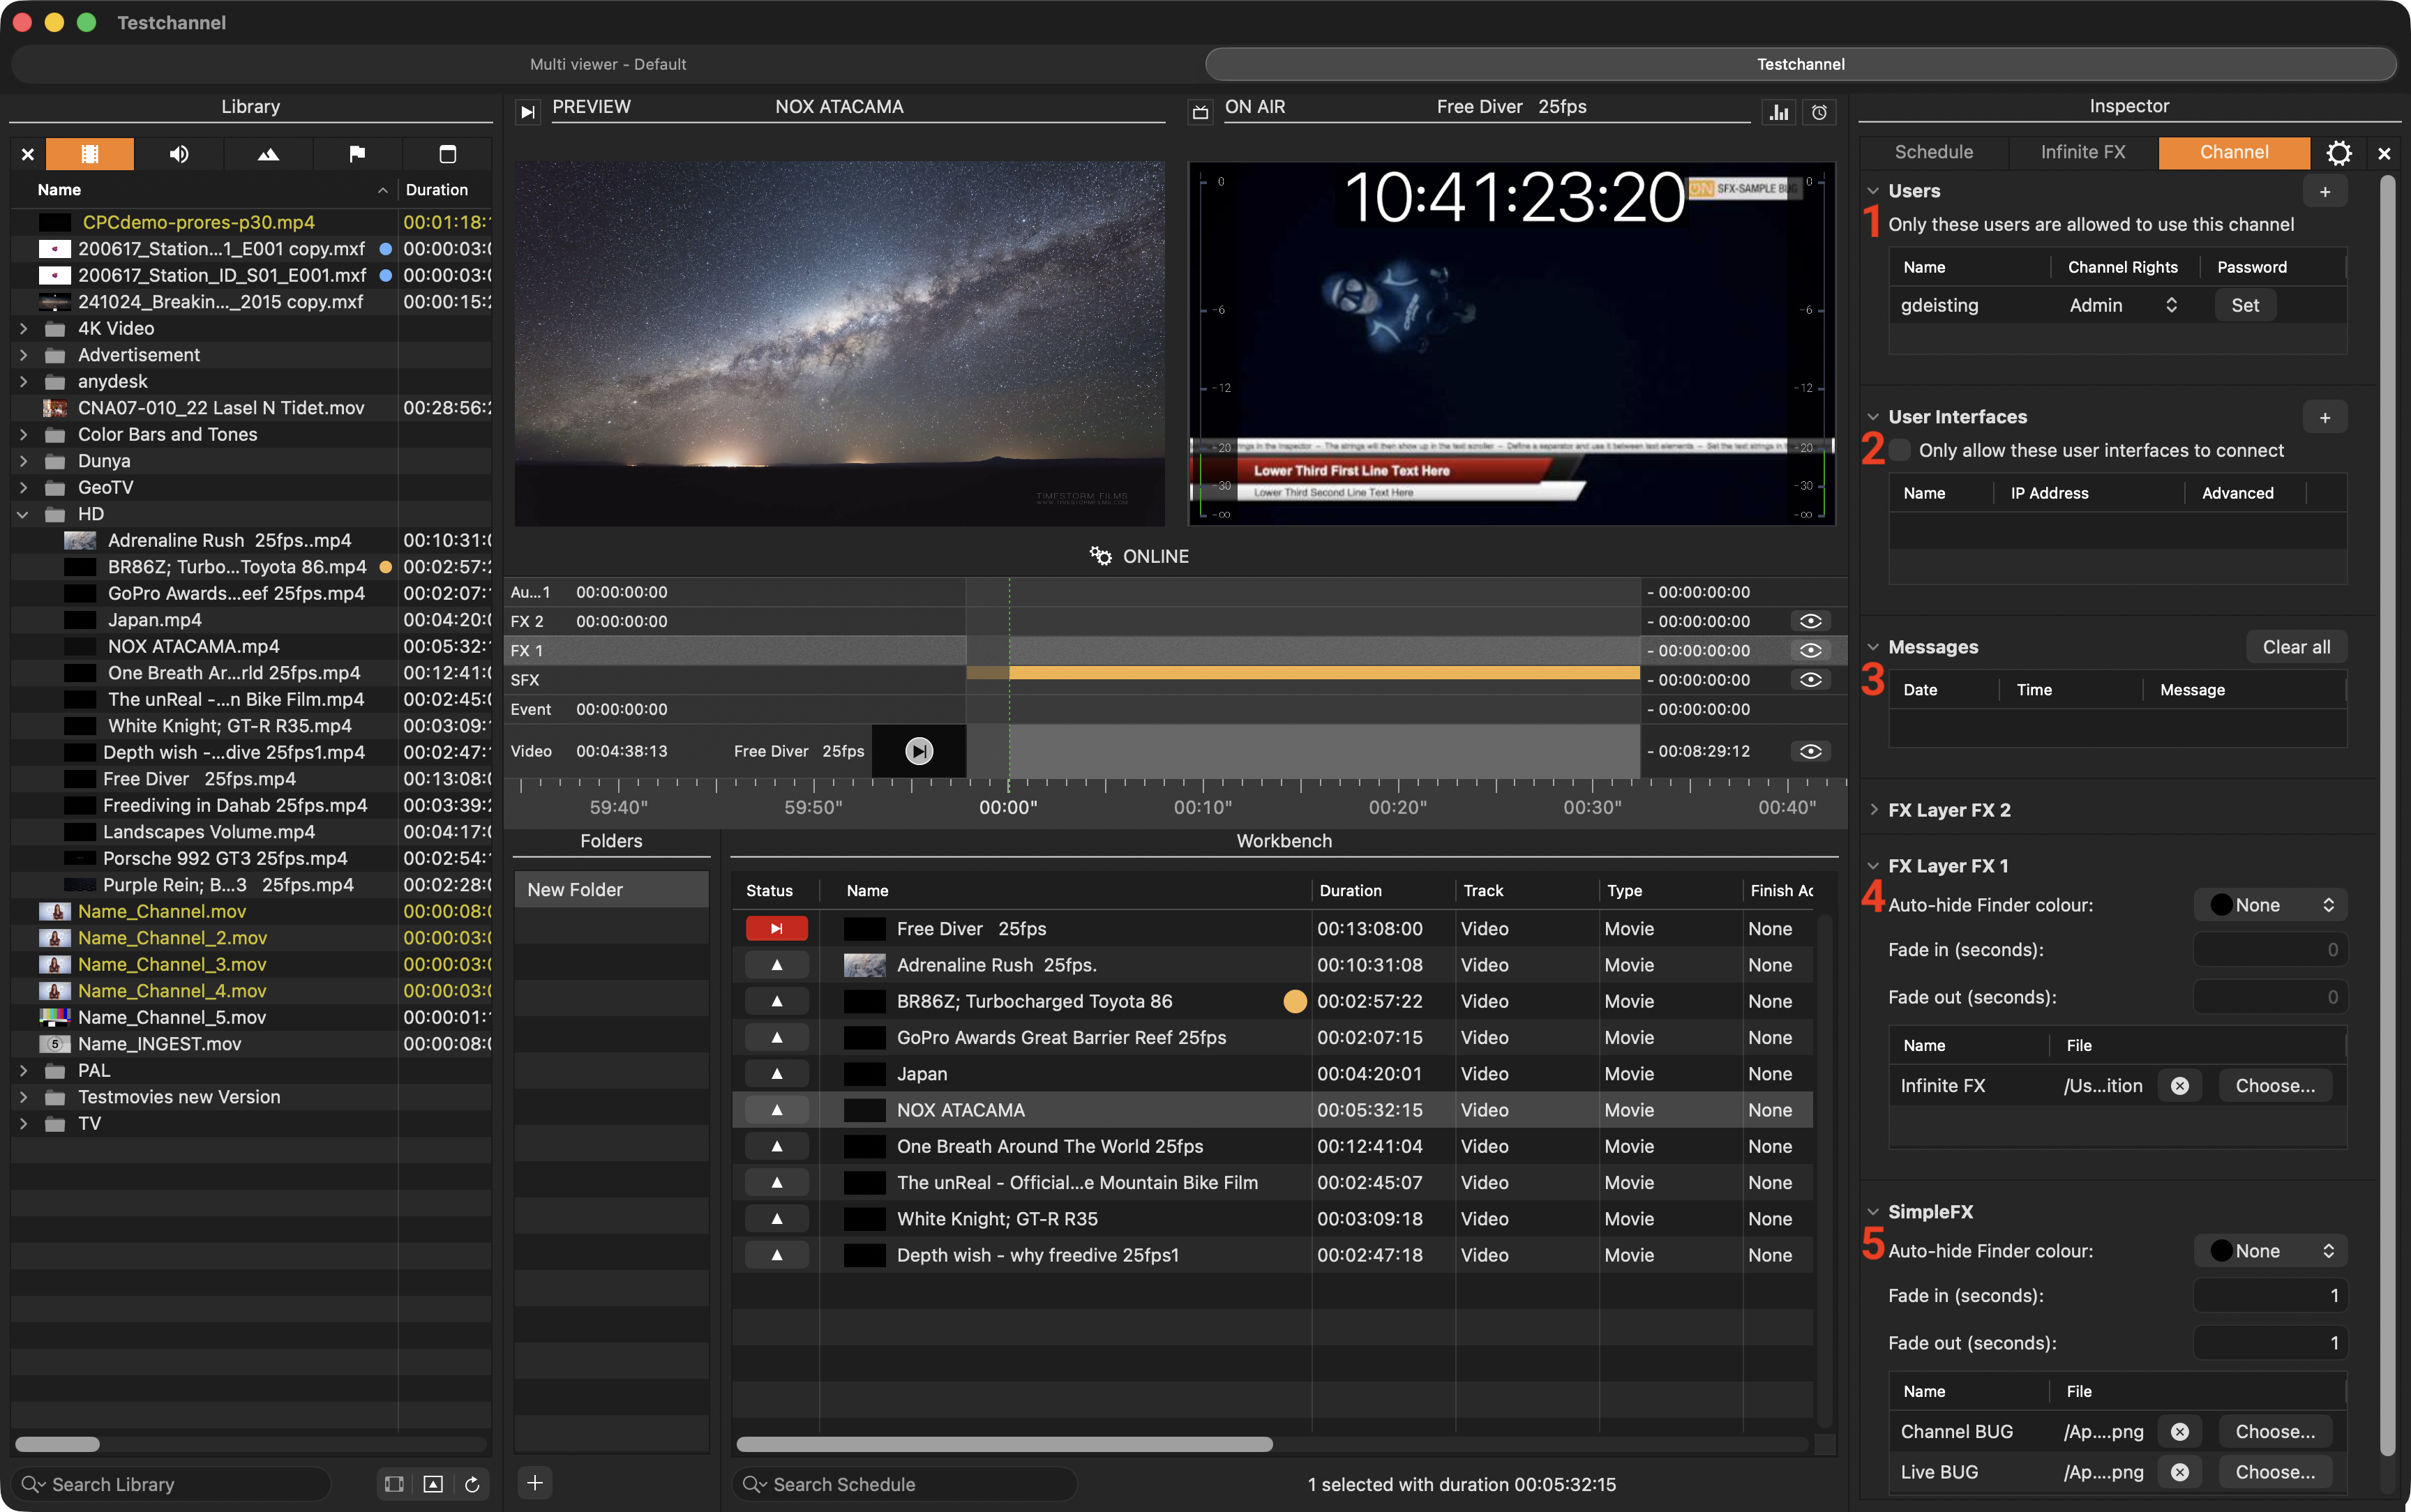Sort Library by Duration column header
The height and width of the screenshot is (1512, 2411).
tap(437, 190)
